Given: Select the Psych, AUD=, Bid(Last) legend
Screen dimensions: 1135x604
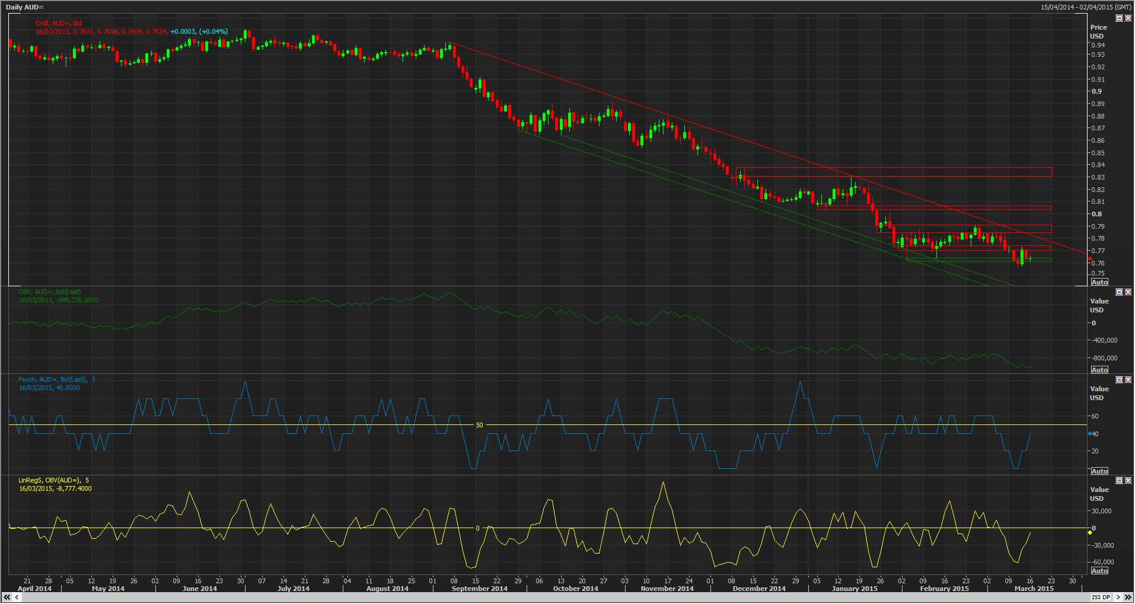Looking at the screenshot, I should pyautogui.click(x=56, y=379).
